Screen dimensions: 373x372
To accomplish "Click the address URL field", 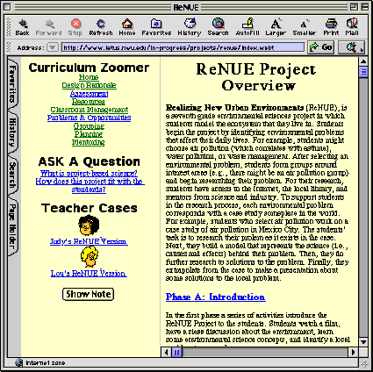I will pos(183,47).
